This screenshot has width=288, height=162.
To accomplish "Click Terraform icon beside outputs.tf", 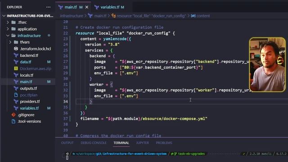I will (x=16, y=88).
